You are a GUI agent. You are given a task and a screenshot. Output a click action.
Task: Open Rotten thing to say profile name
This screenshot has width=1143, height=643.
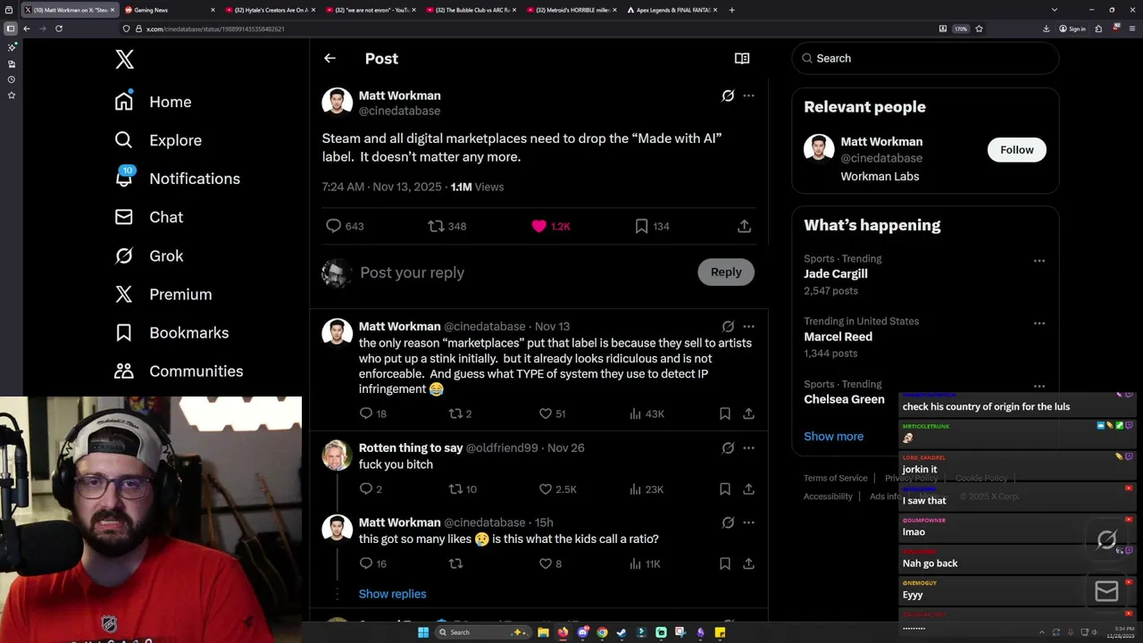point(411,447)
